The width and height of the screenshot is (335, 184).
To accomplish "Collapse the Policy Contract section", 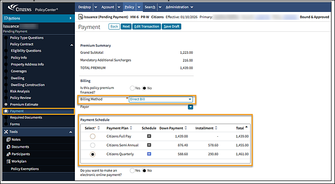I will (x=71, y=45).
